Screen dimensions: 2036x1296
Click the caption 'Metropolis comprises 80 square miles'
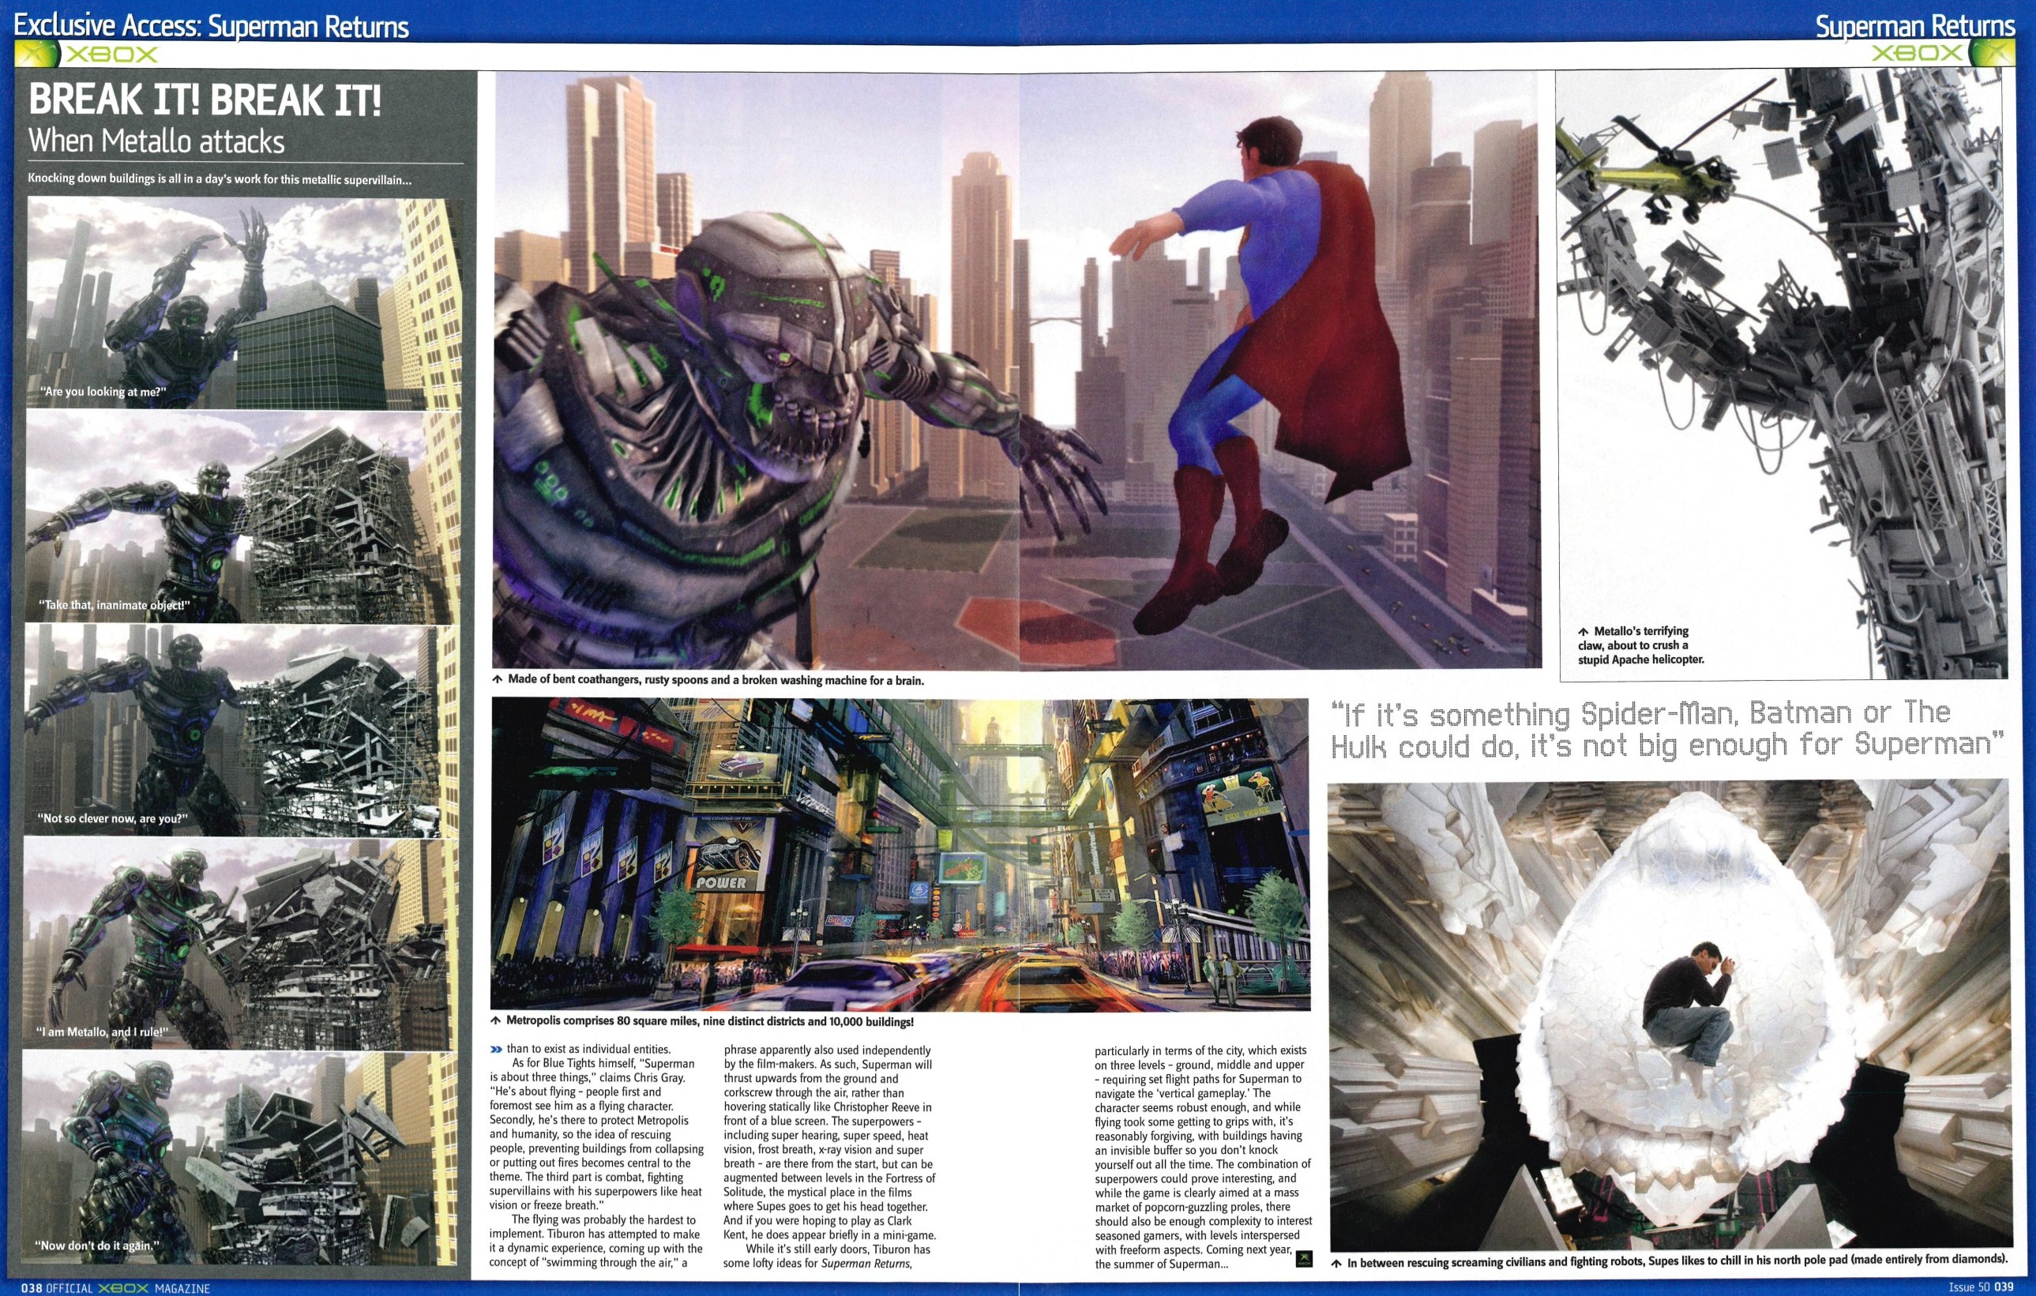pos(710,1021)
